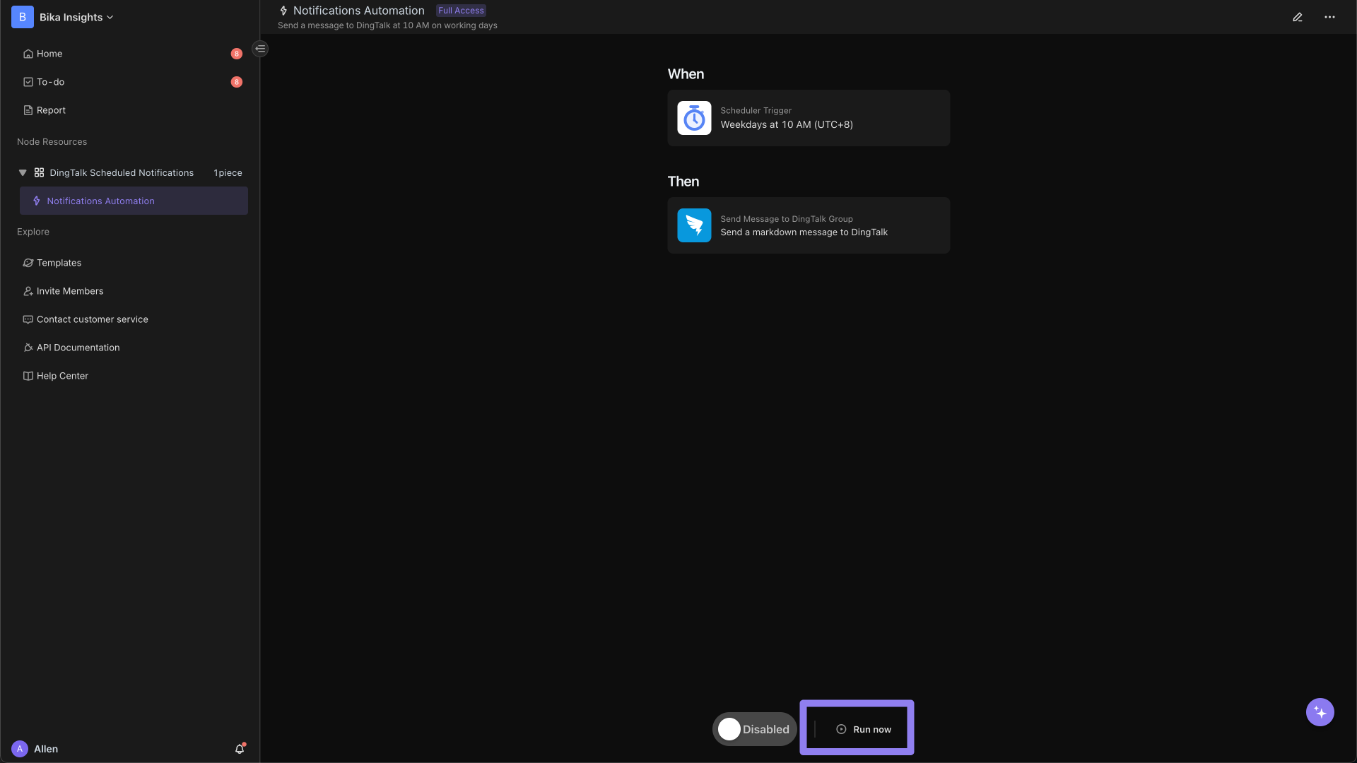Click the Invite Members person icon
Viewport: 1357px width, 763px height.
[27, 290]
